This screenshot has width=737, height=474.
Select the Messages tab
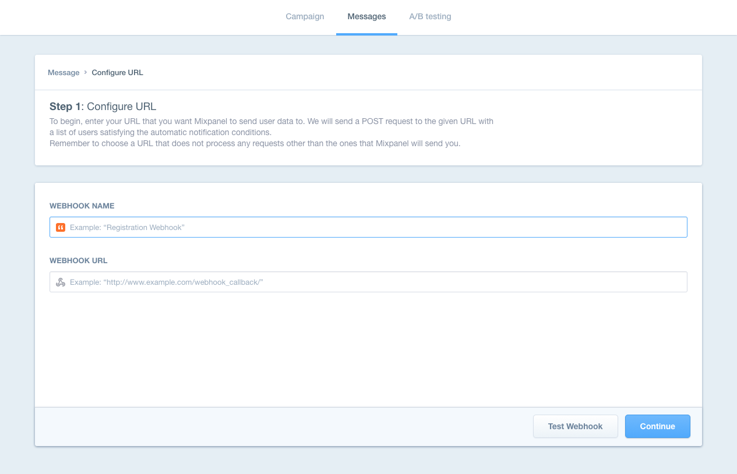[366, 16]
